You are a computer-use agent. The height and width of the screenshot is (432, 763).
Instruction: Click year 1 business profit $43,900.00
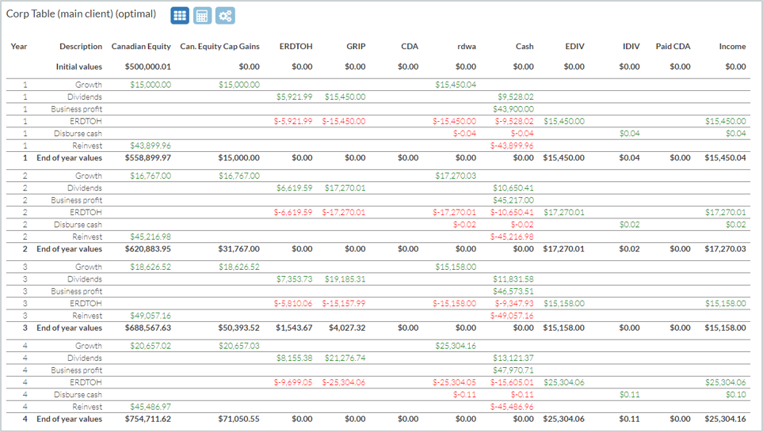[513, 109]
